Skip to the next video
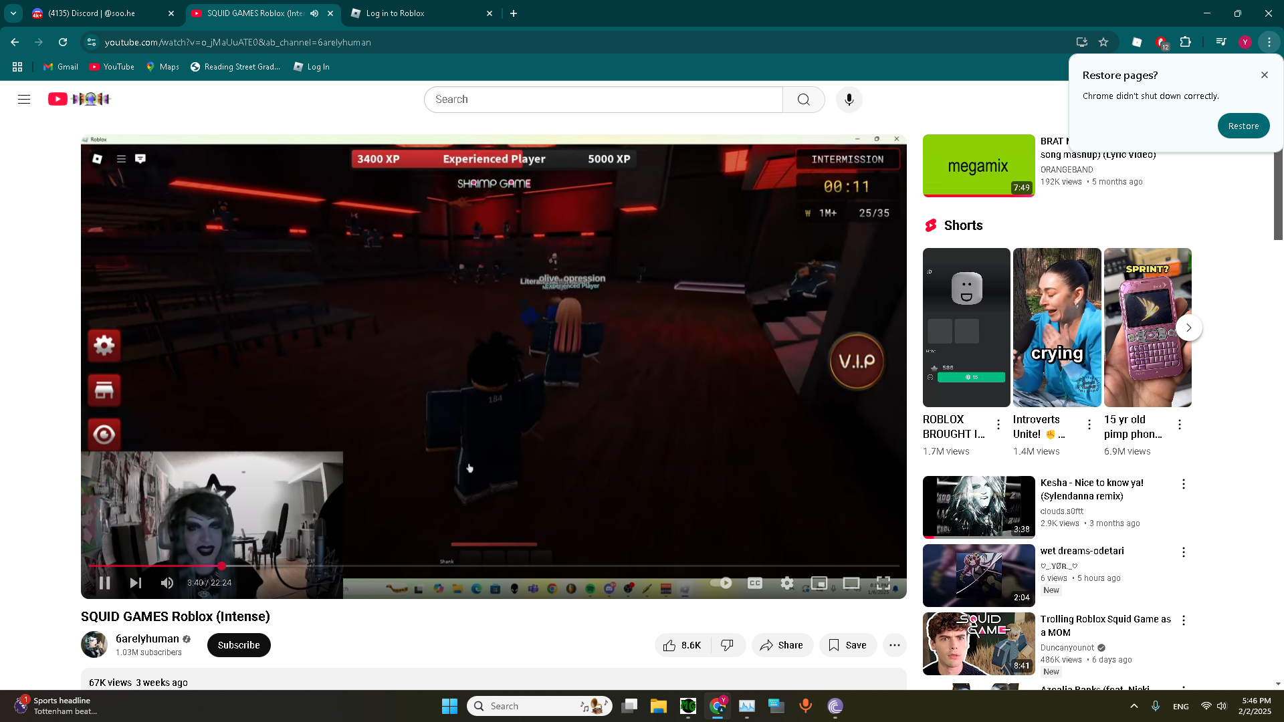This screenshot has width=1284, height=722. (135, 583)
